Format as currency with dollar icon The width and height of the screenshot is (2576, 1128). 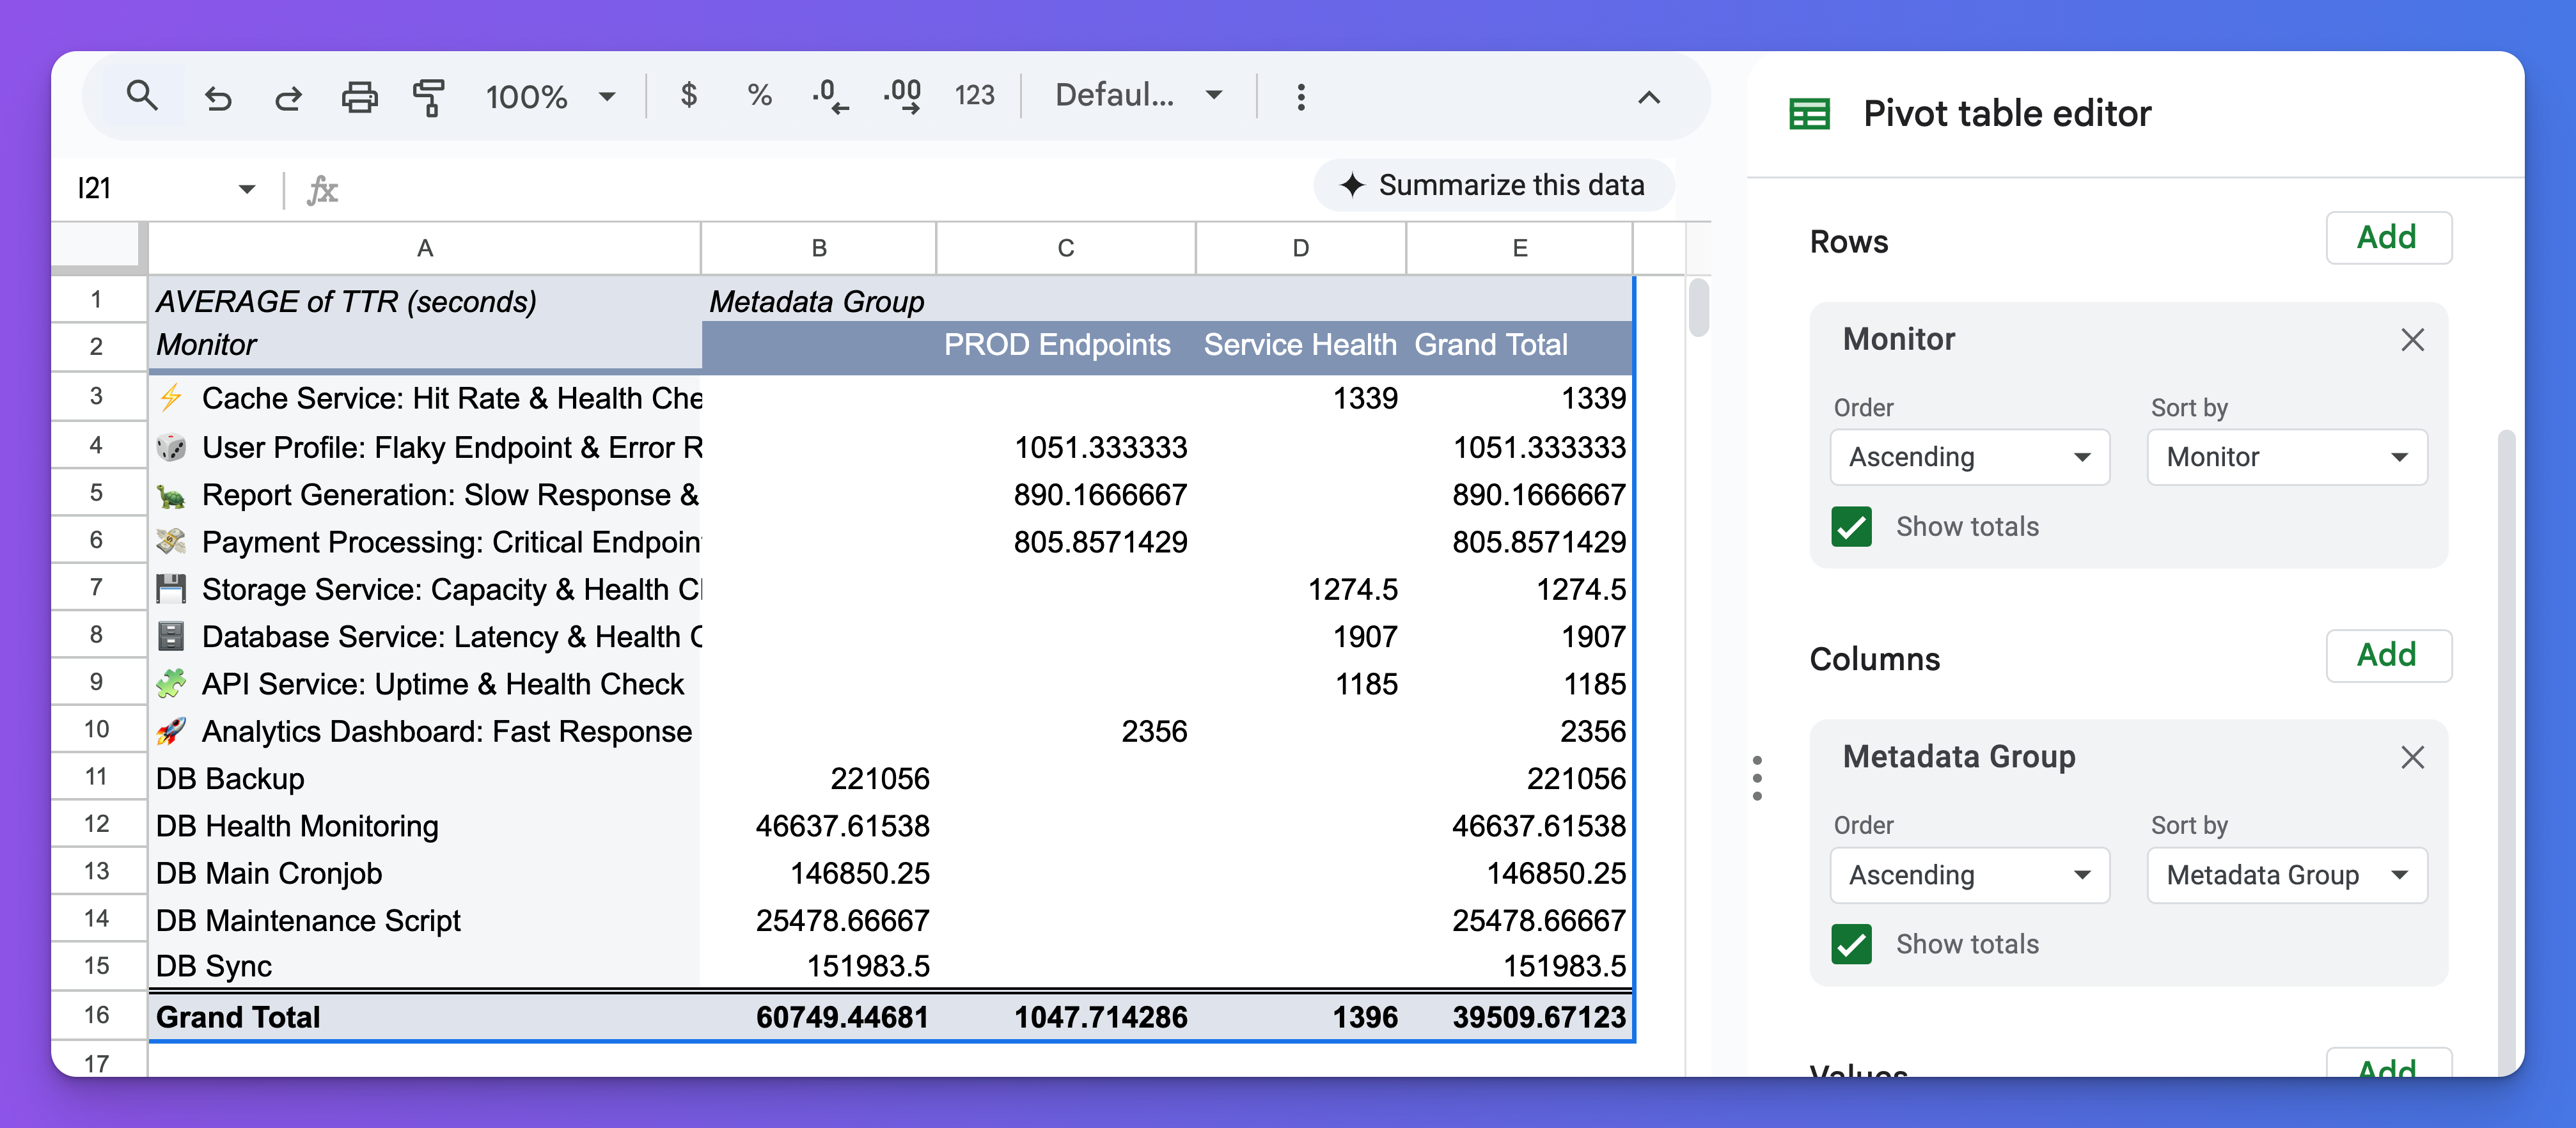(688, 96)
